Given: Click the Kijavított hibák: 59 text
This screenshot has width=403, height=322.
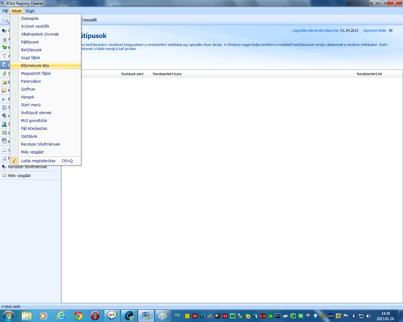Looking at the screenshot, I should [378, 31].
